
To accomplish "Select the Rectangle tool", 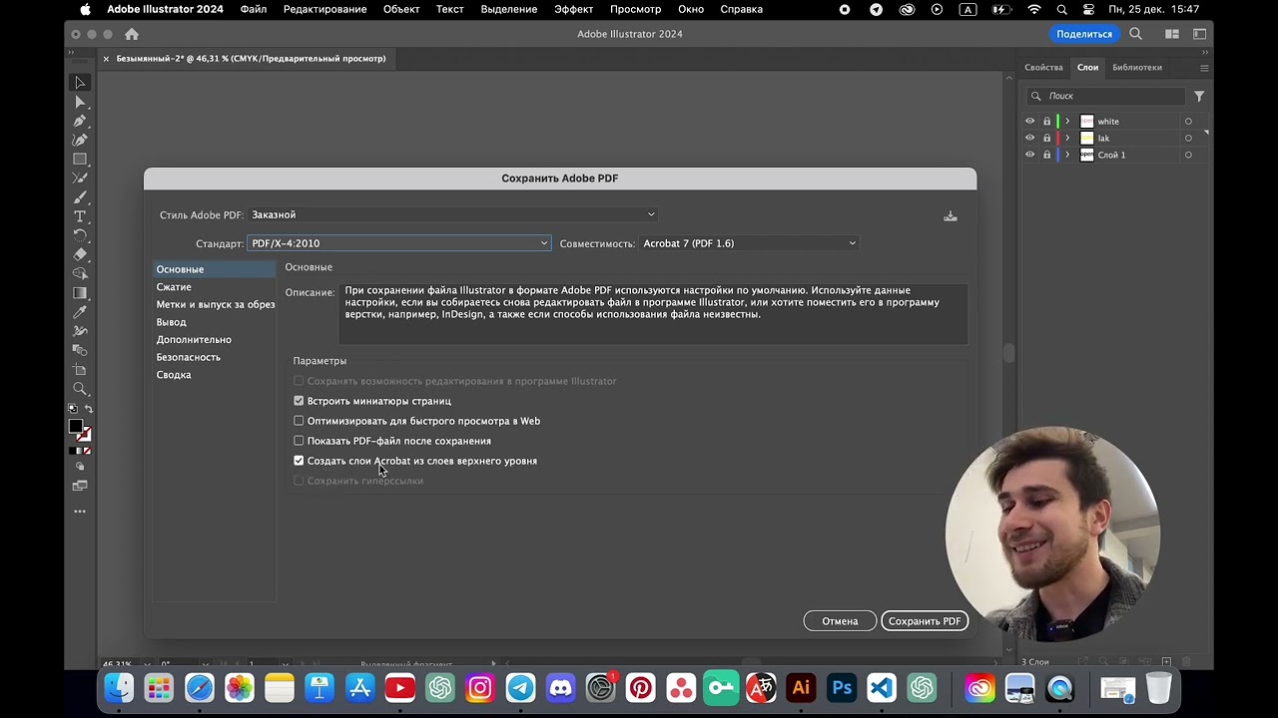I will pos(80,160).
